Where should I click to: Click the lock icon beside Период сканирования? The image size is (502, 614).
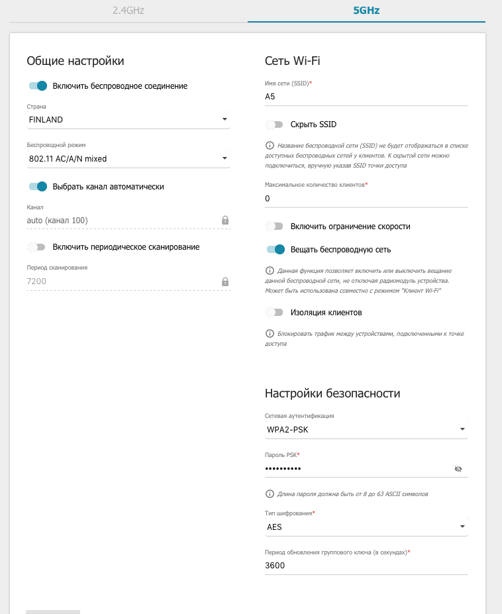225,281
